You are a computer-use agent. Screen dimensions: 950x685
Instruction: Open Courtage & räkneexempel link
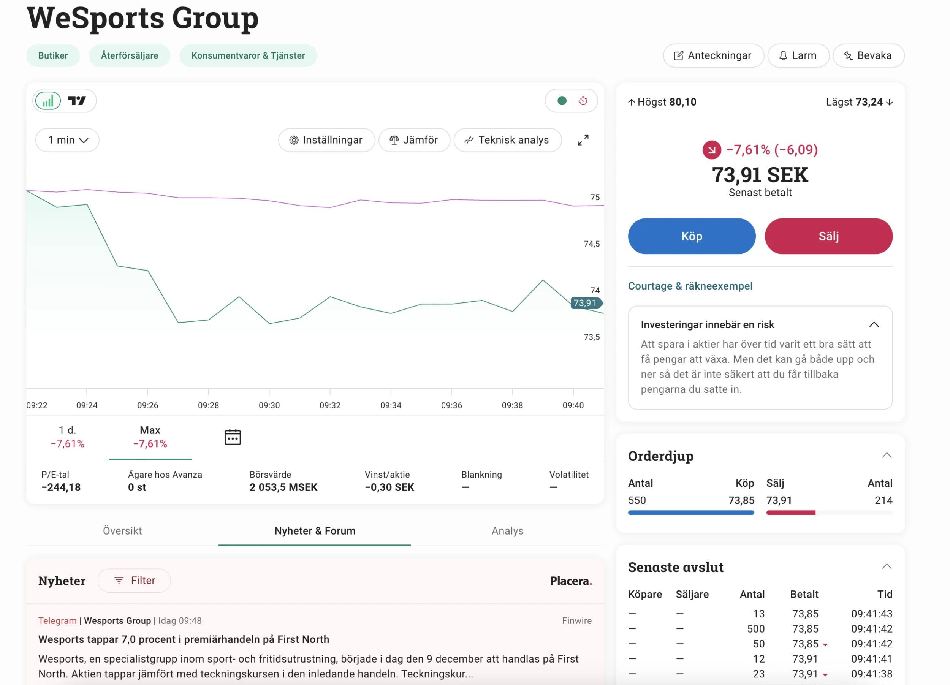pyautogui.click(x=690, y=286)
